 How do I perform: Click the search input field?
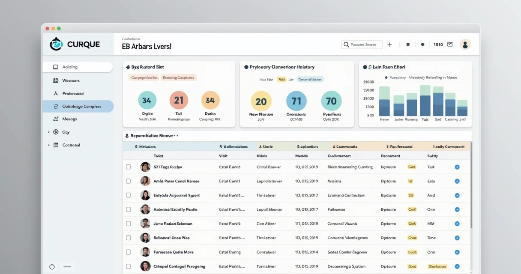tap(362, 45)
